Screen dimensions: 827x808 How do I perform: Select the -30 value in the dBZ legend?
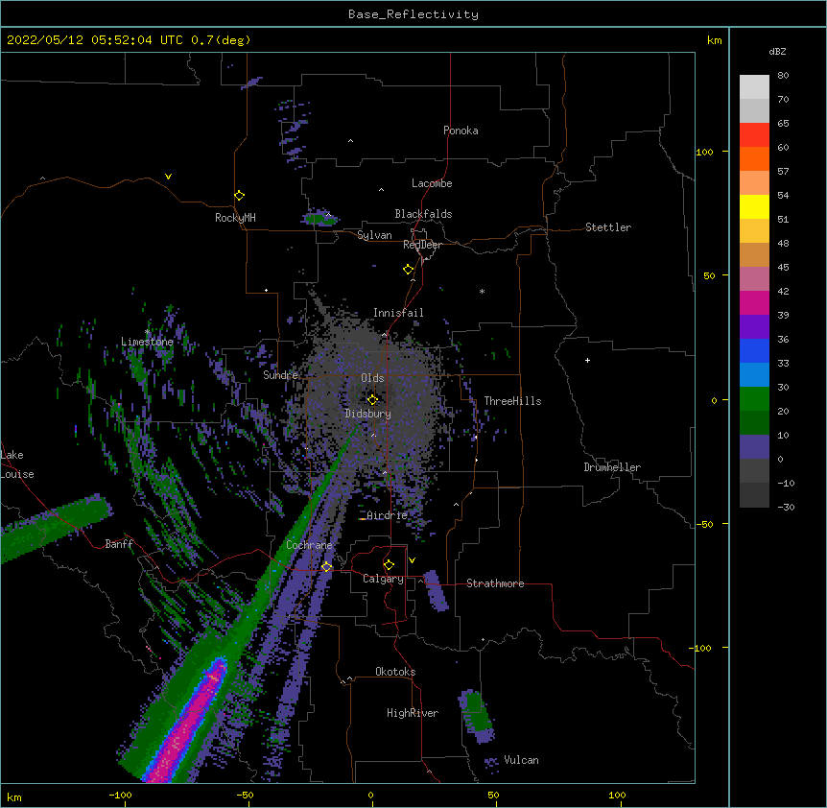tap(786, 508)
